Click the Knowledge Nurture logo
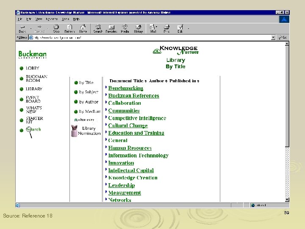This screenshot has height=229, width=305. (175, 50)
